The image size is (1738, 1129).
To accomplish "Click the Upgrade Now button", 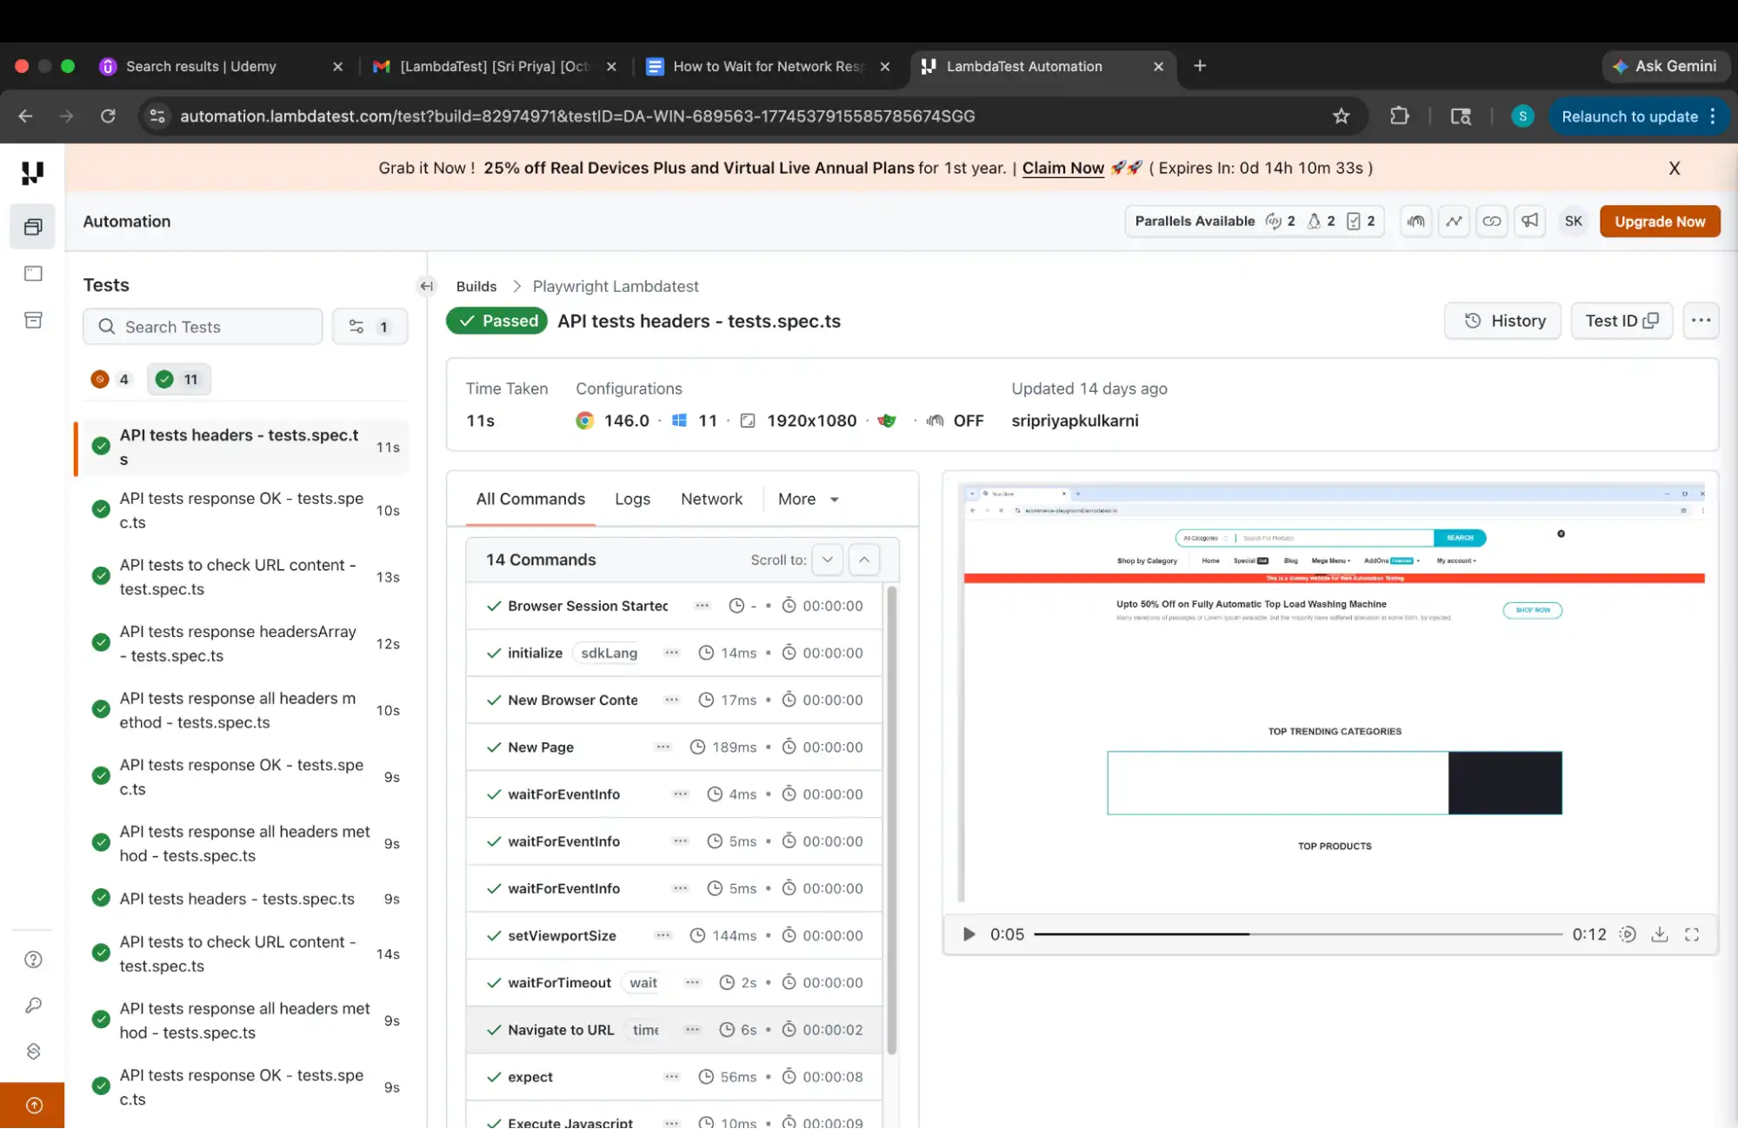I will (x=1660, y=222).
